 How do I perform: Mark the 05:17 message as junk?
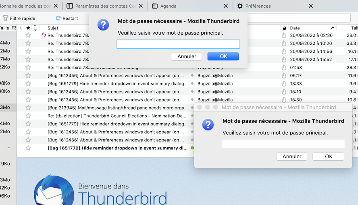click(284, 75)
